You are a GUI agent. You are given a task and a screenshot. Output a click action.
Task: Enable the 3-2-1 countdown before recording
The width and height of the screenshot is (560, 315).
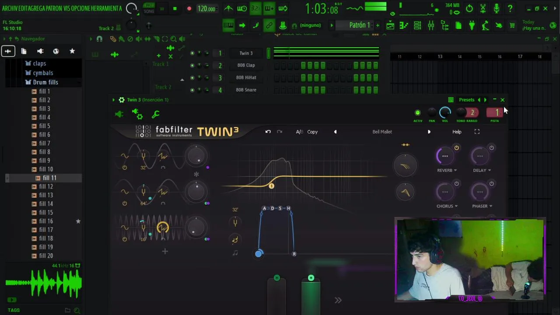click(255, 8)
